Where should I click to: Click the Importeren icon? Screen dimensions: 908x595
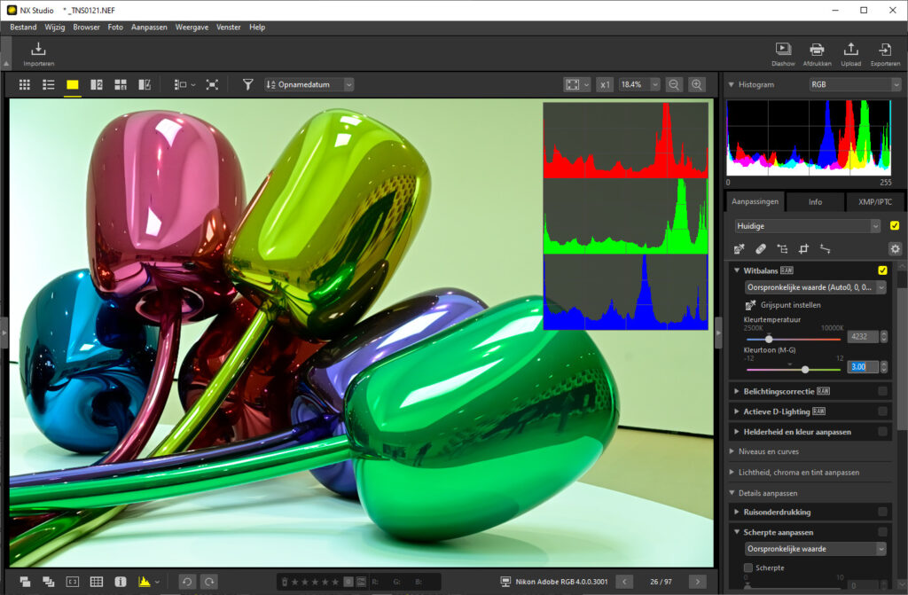click(x=38, y=50)
